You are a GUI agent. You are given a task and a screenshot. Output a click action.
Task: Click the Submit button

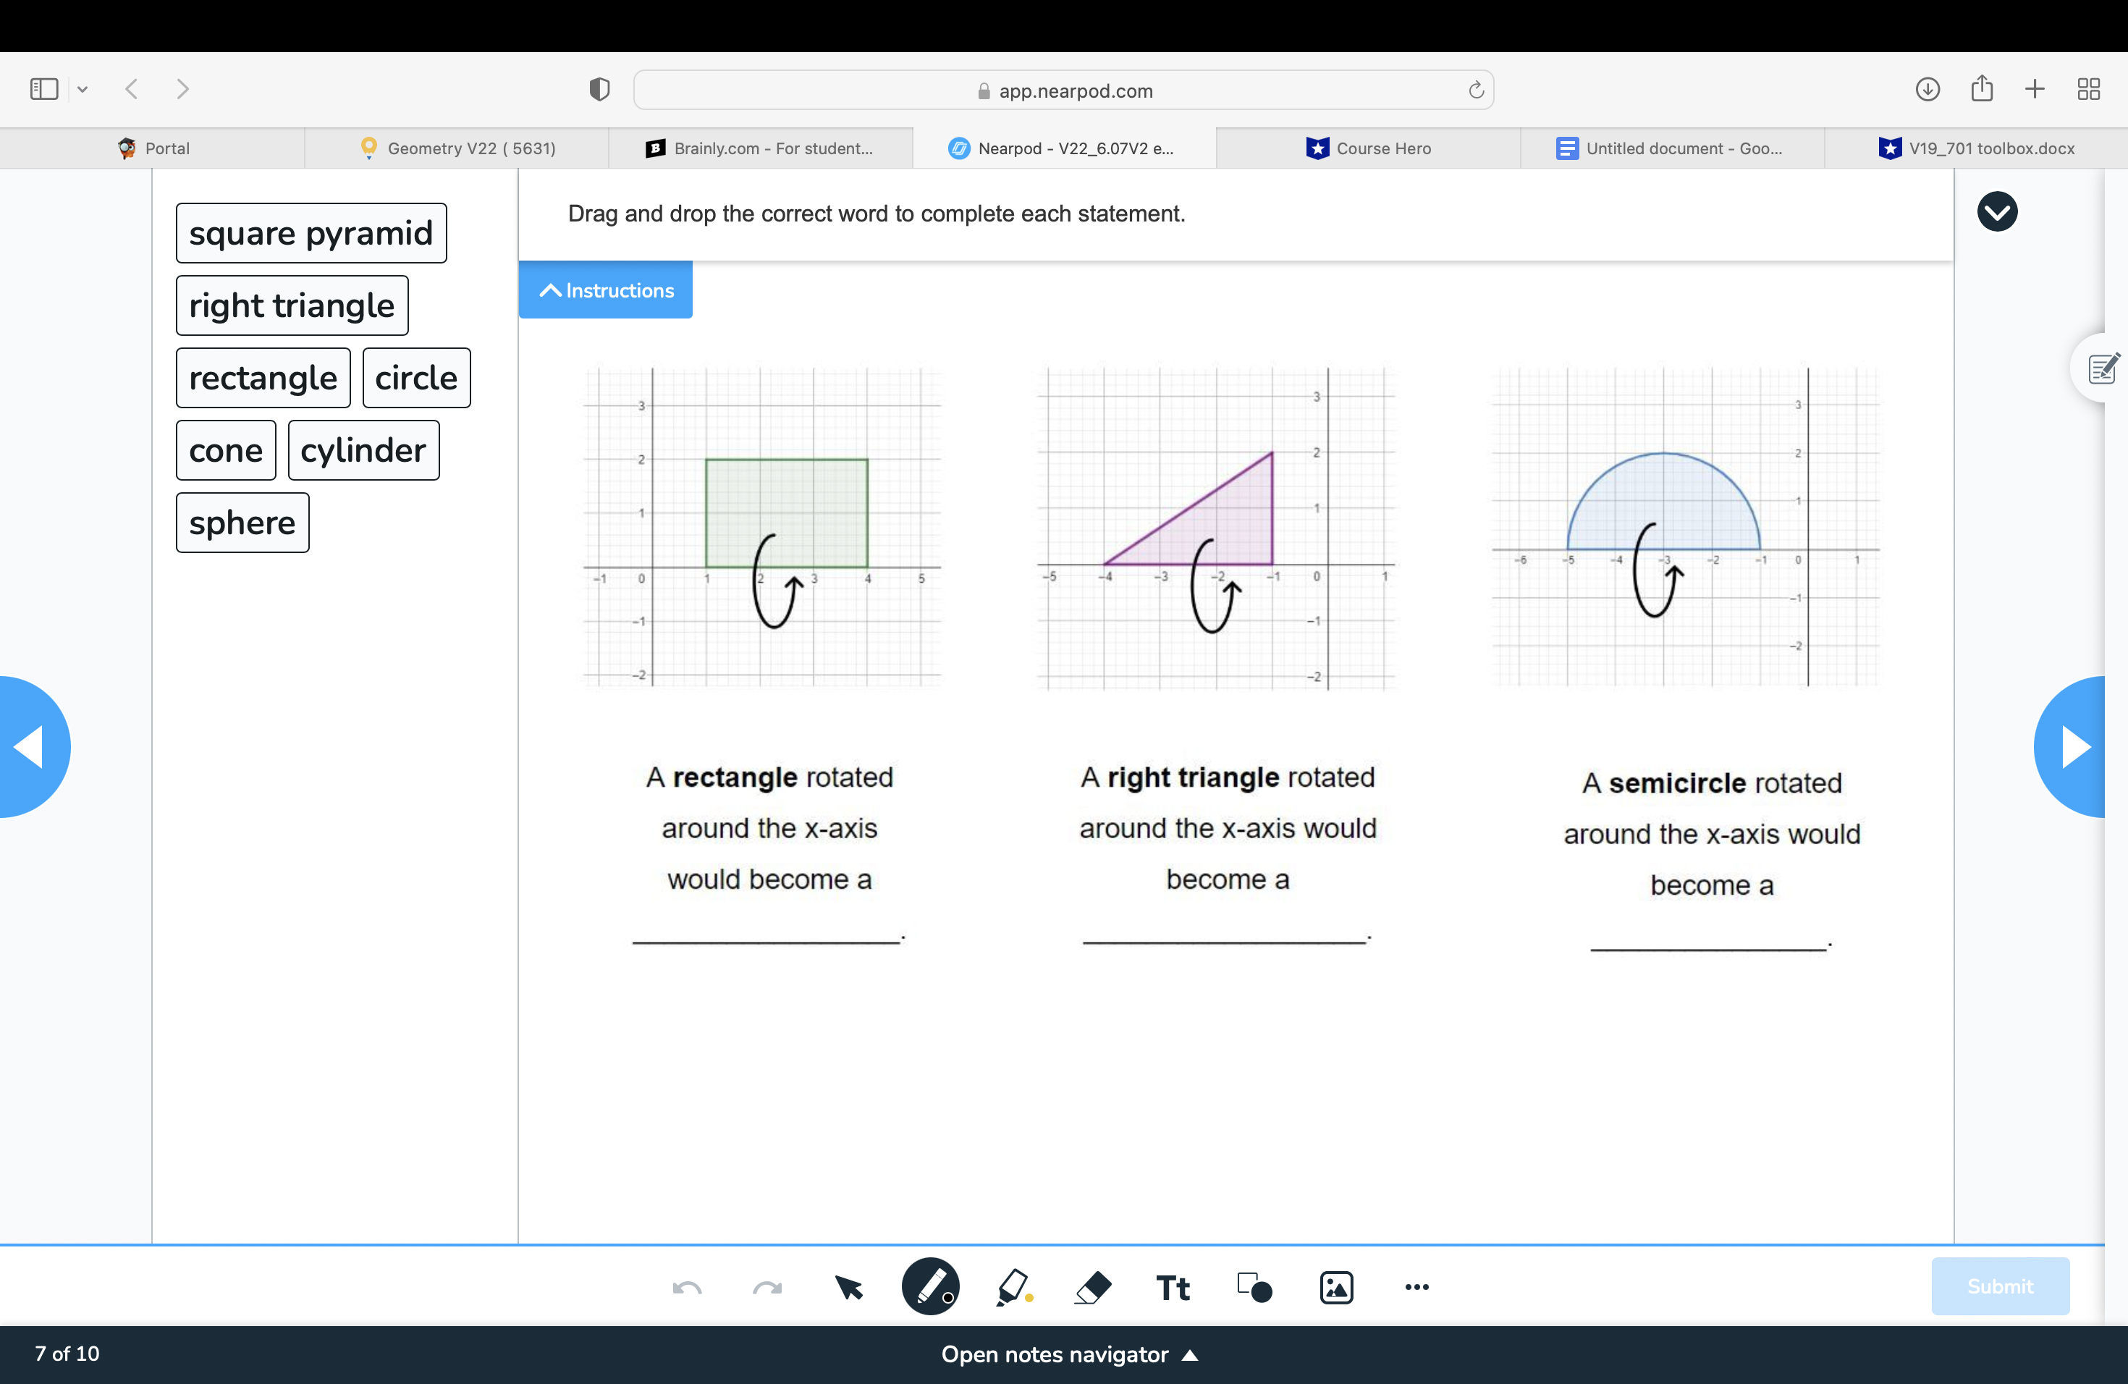pyautogui.click(x=2000, y=1286)
